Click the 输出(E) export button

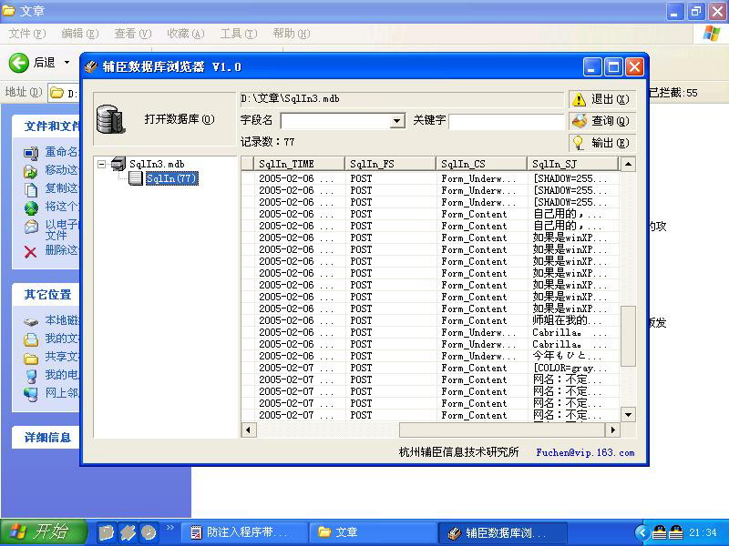click(601, 143)
